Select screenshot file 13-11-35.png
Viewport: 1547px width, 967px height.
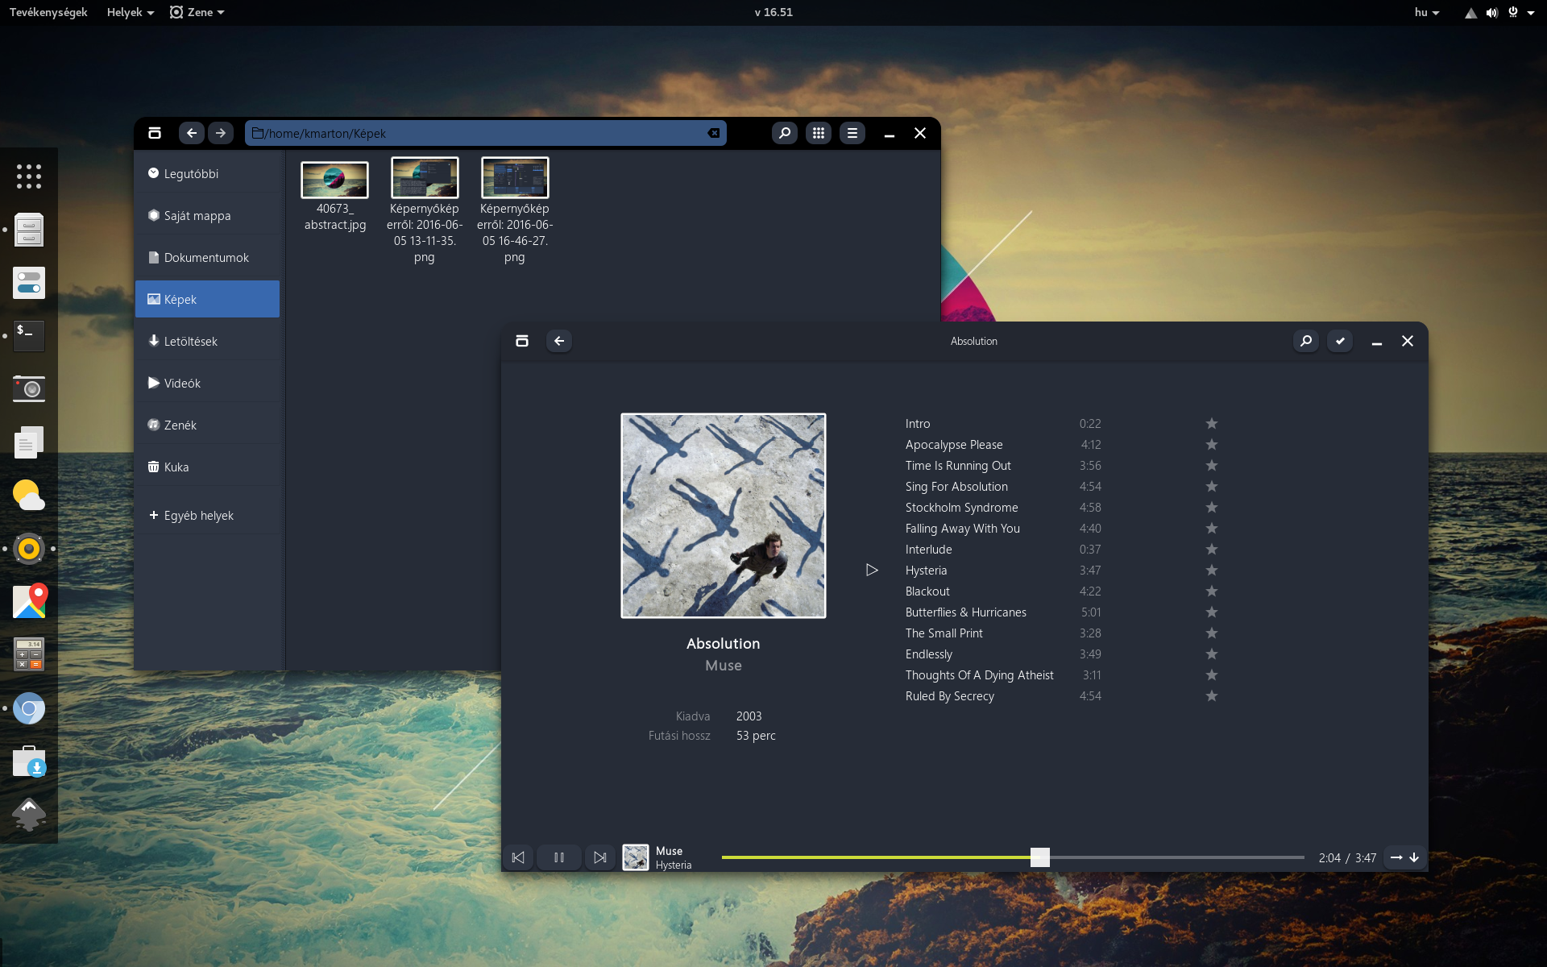pos(425,210)
